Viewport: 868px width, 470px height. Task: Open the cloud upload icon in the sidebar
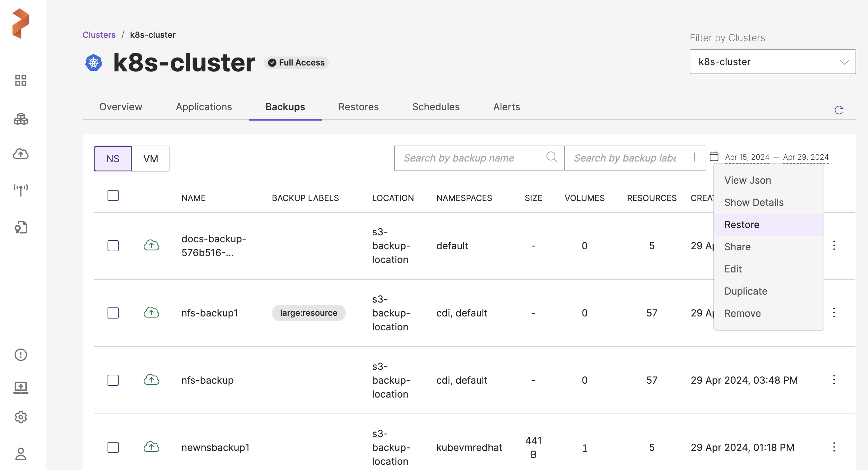21,154
